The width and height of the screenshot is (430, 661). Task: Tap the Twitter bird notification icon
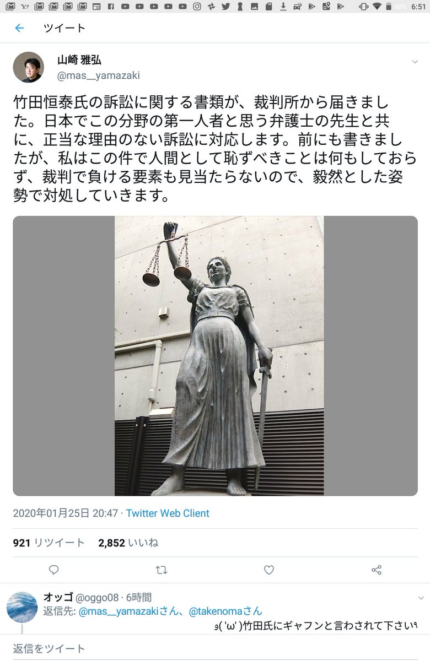tap(227, 6)
